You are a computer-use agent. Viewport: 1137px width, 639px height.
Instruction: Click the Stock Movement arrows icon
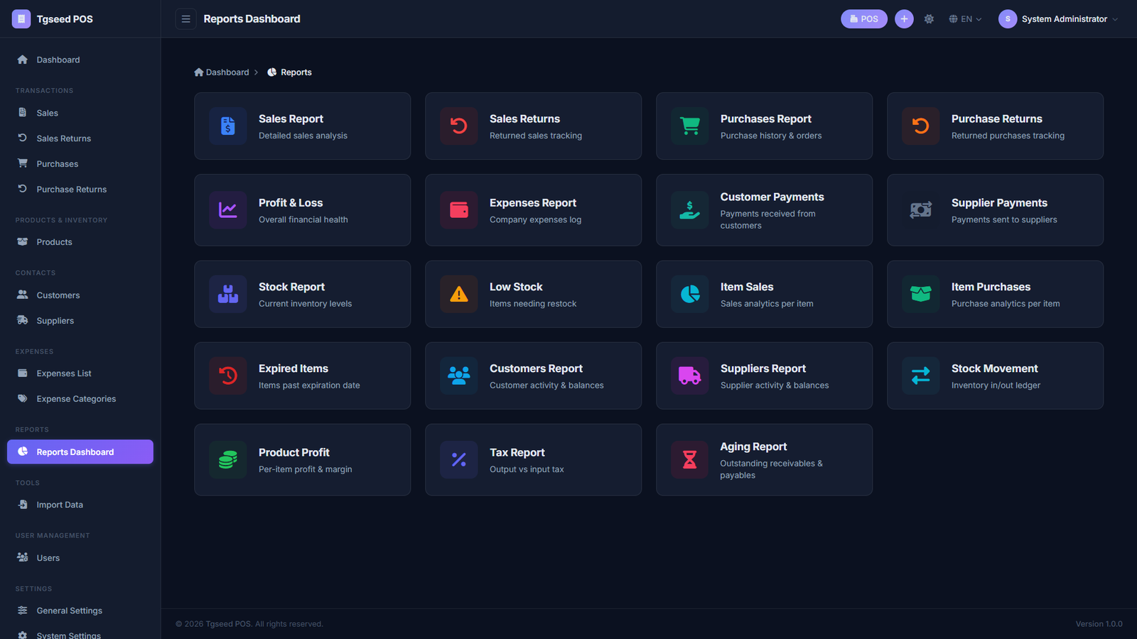tap(921, 376)
